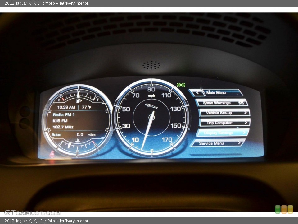Click the mph unit label
298x224 pixels.
tap(151, 96)
